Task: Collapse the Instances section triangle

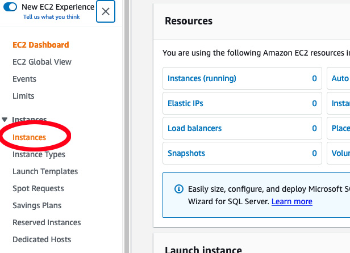Action: point(5,120)
